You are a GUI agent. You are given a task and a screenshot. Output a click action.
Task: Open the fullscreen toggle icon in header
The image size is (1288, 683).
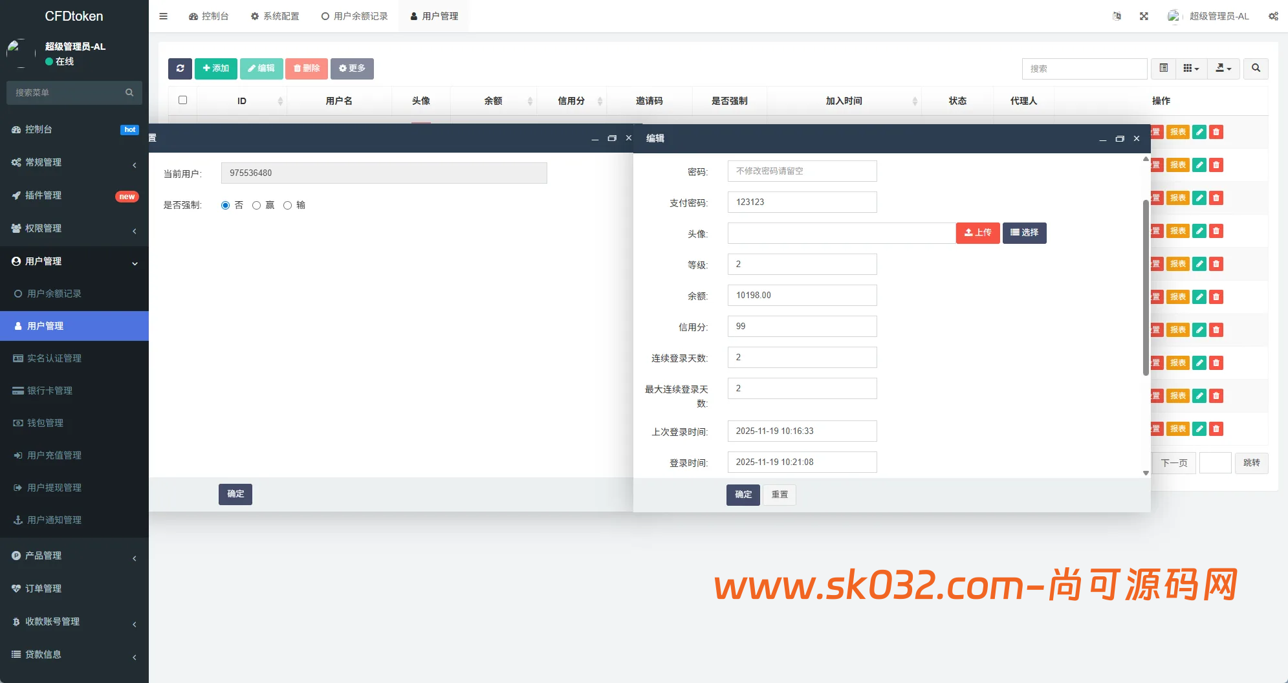1144,16
